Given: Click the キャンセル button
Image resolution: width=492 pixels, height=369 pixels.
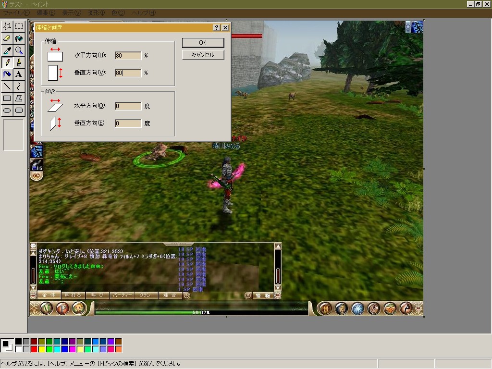Looking at the screenshot, I should 203,55.
